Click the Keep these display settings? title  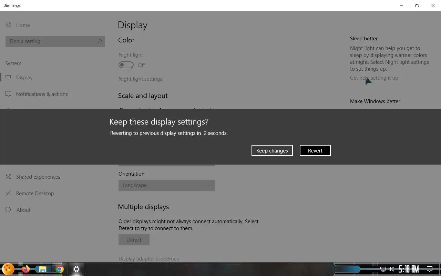coord(159,122)
